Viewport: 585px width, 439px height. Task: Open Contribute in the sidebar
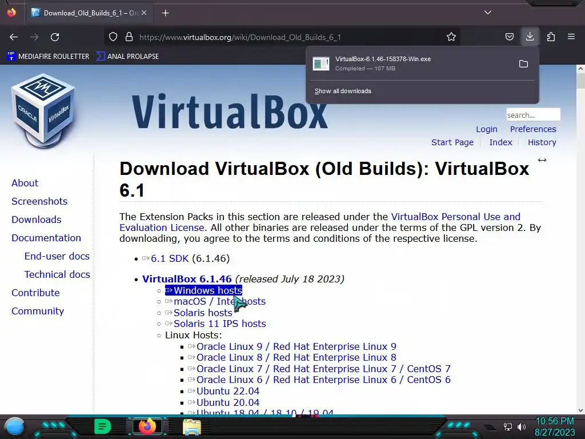click(x=35, y=293)
